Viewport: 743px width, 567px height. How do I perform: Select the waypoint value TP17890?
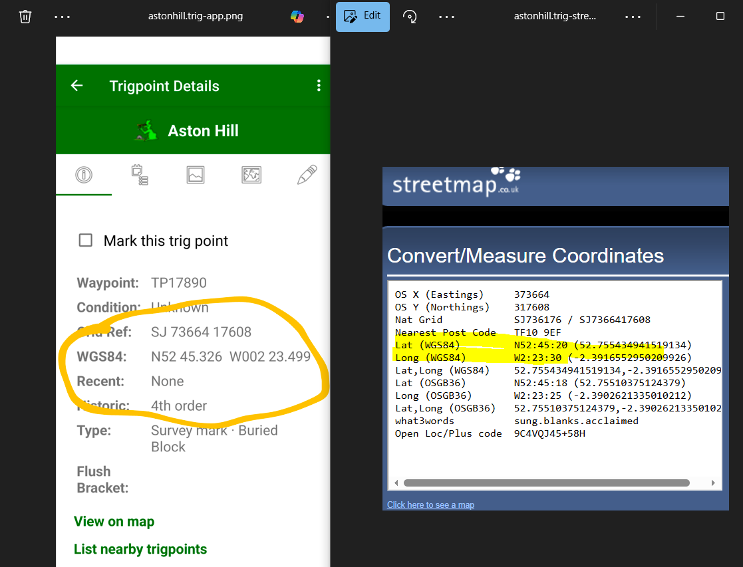point(179,283)
